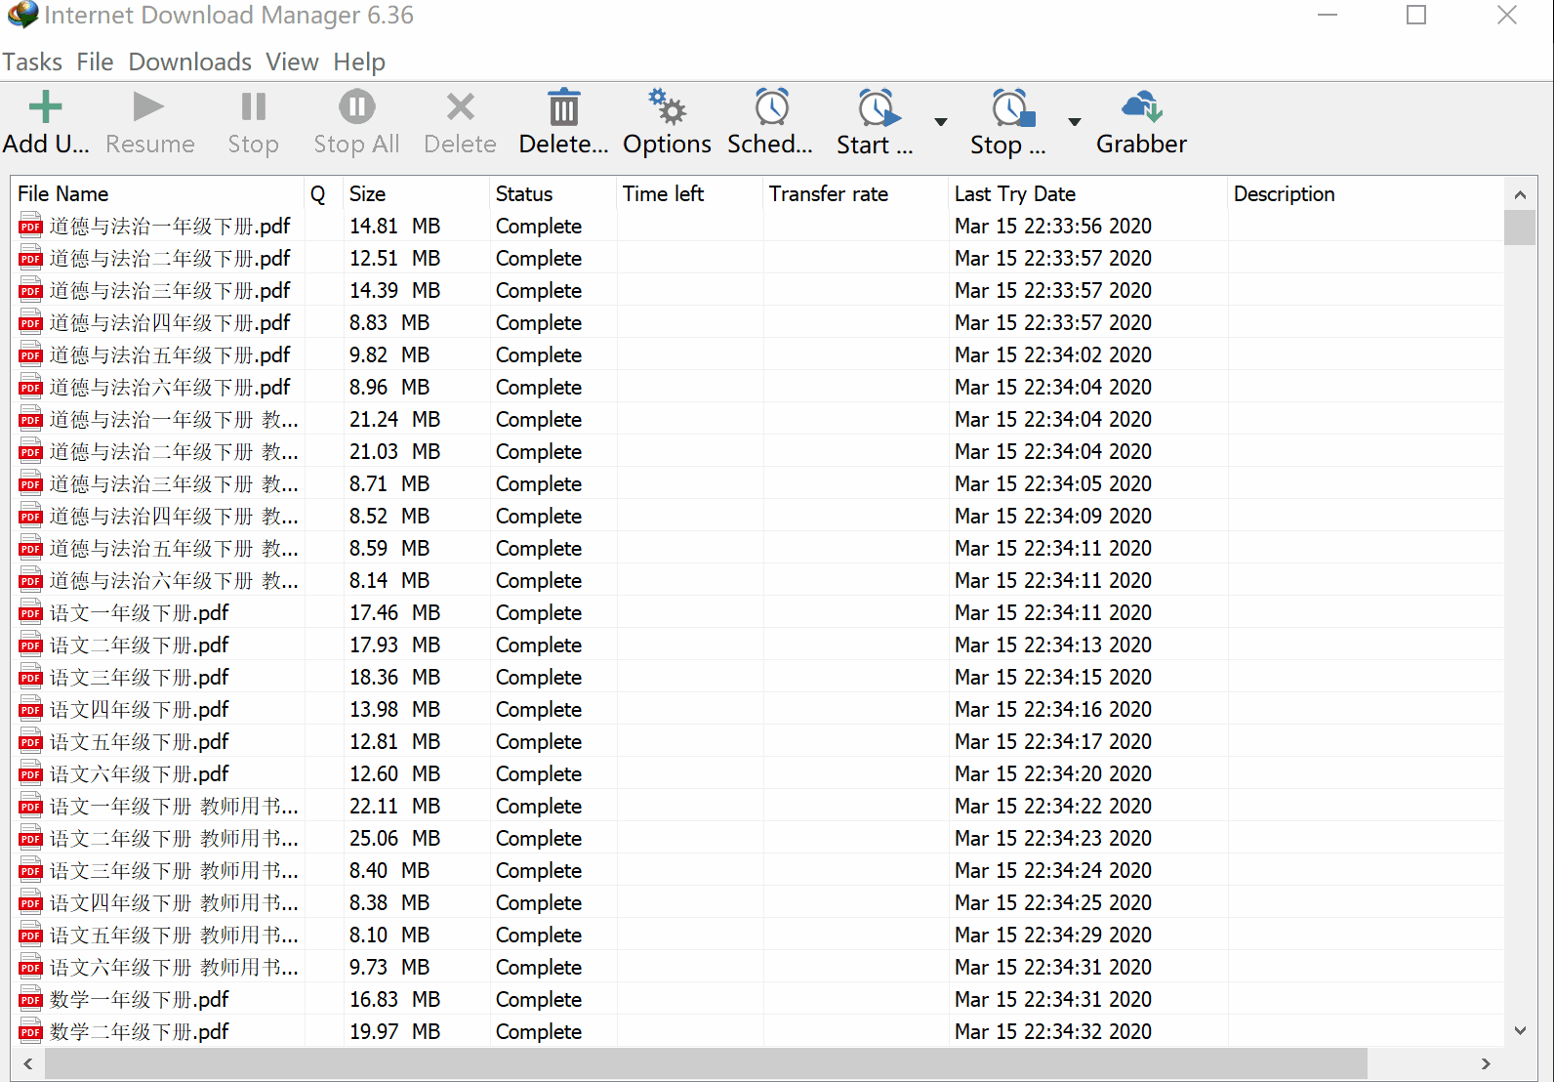Select file 语文五年级下册.pdf

point(139,741)
